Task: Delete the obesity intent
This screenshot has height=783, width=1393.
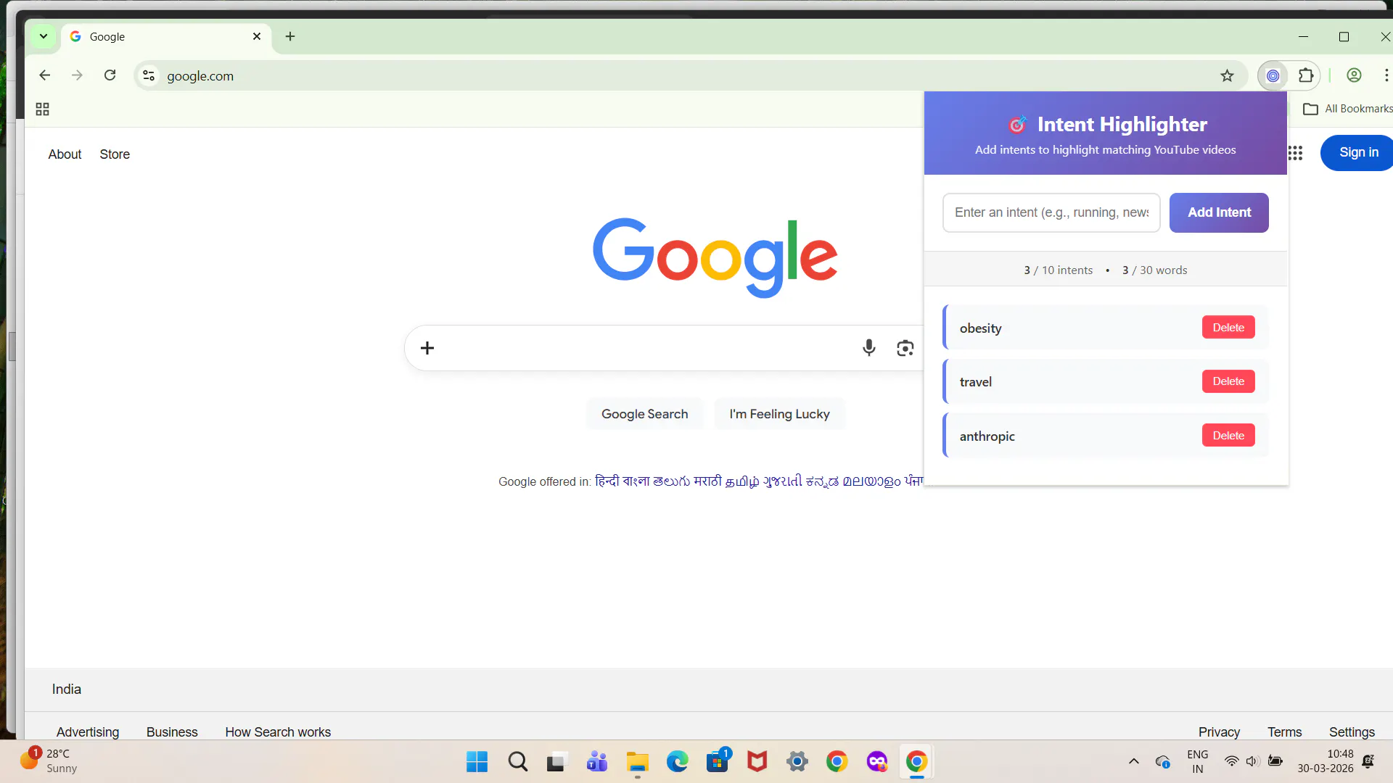Action: 1228,328
